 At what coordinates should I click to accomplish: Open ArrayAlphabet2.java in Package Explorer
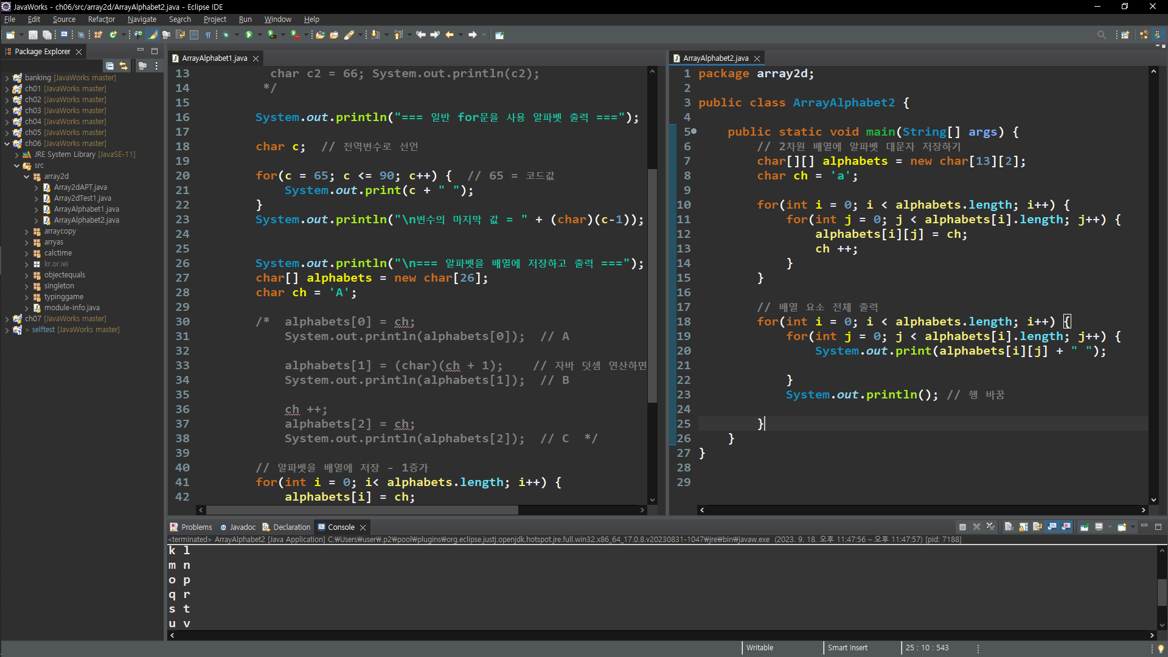86,220
